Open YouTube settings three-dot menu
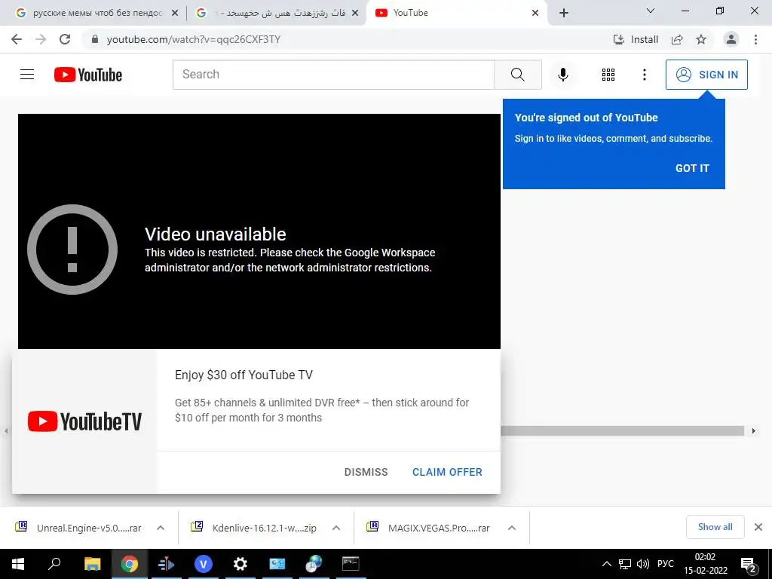The height and width of the screenshot is (579, 772). (644, 75)
